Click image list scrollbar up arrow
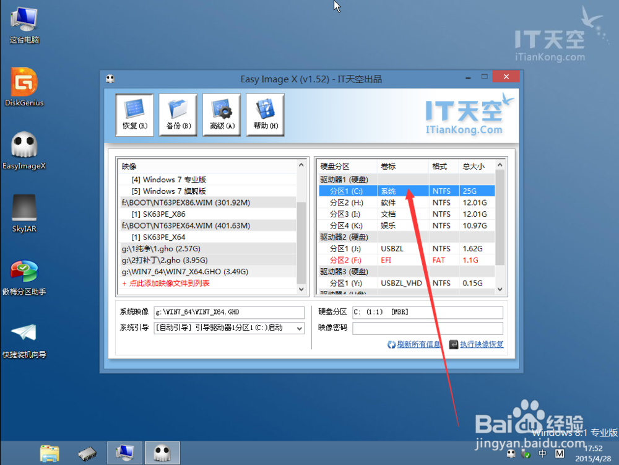 (x=301, y=165)
